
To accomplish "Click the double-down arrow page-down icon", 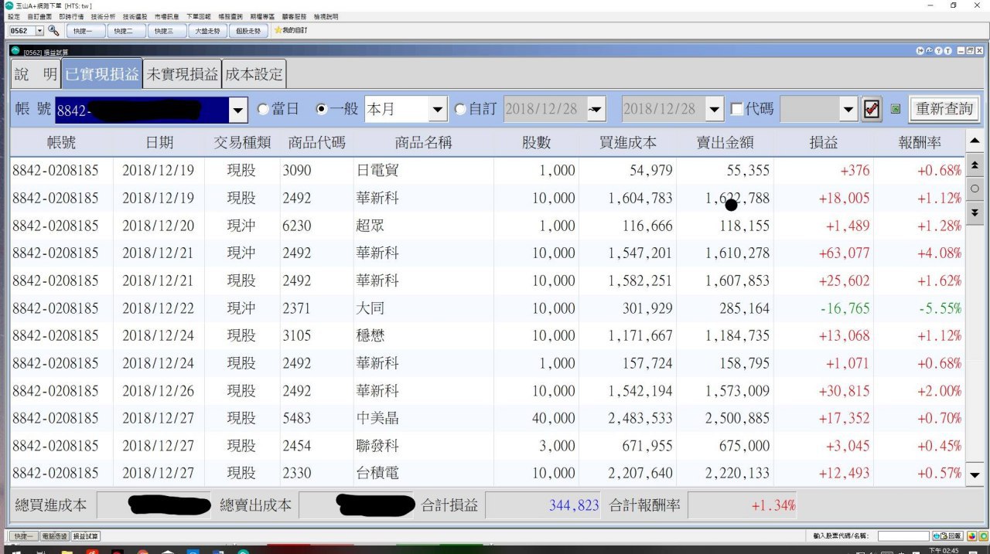I will tap(974, 212).
